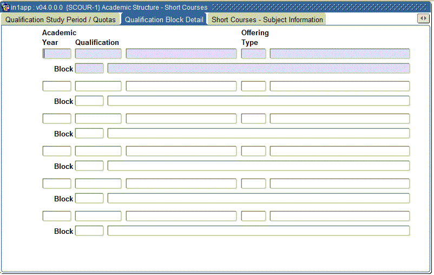
Task: Select the second row Block code field
Action: pyautogui.click(x=89, y=101)
